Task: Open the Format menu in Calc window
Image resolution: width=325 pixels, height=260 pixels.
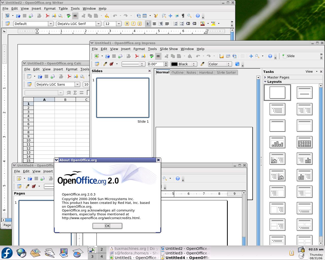Action: coord(72,69)
